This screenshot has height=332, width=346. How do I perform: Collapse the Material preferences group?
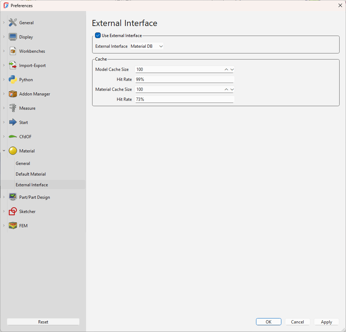click(4, 151)
